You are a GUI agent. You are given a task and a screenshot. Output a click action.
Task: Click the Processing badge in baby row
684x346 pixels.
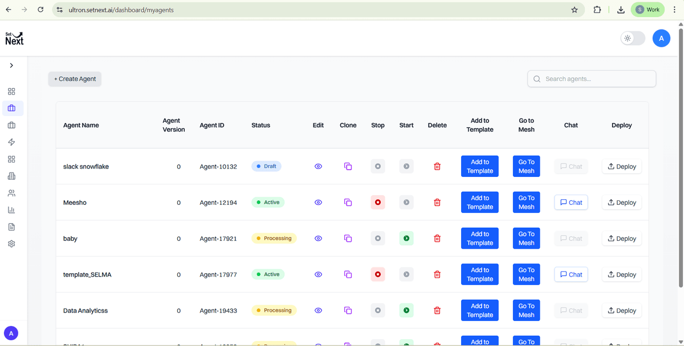pos(274,238)
